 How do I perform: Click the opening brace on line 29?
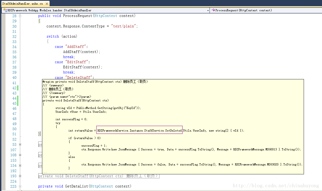39,21
